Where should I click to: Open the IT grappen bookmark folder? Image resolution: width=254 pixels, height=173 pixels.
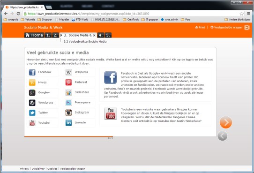(x=149, y=19)
